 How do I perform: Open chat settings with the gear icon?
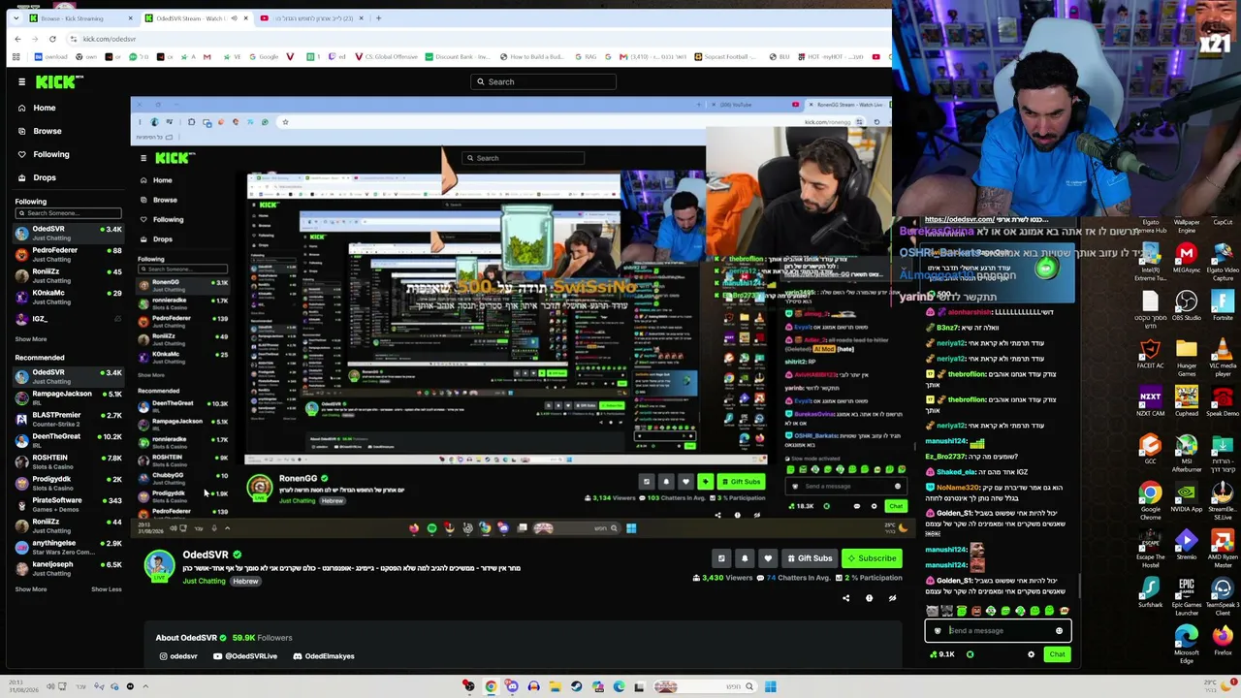[x=1031, y=654]
